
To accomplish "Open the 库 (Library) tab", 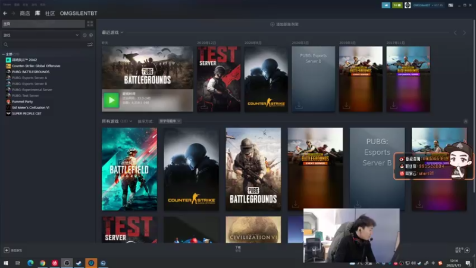I will (37, 13).
